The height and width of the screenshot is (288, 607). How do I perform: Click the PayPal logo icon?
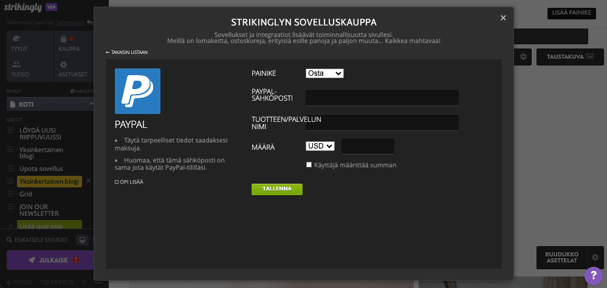pos(137,91)
